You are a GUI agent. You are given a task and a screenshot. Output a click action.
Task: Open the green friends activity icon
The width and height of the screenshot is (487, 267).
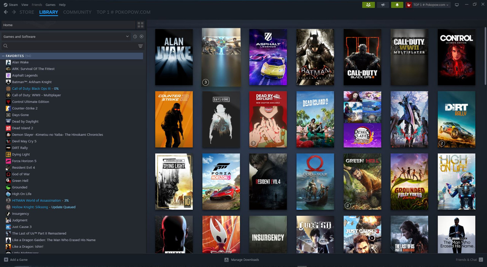coord(368,5)
